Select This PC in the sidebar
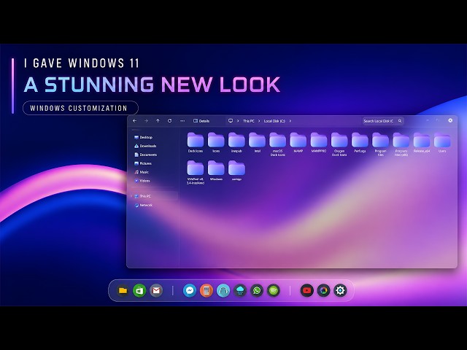 [x=143, y=196]
